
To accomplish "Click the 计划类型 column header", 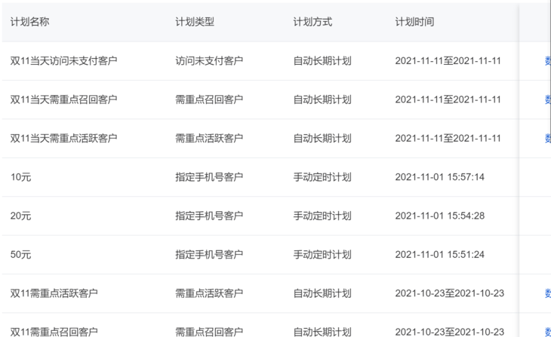I will click(x=195, y=22).
